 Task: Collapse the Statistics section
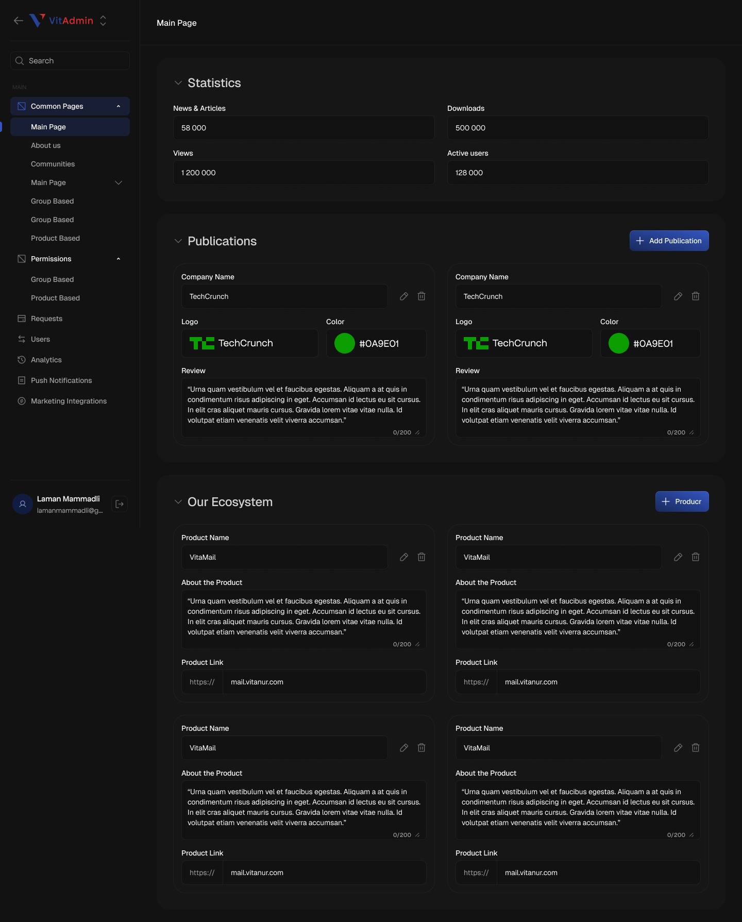tap(178, 83)
